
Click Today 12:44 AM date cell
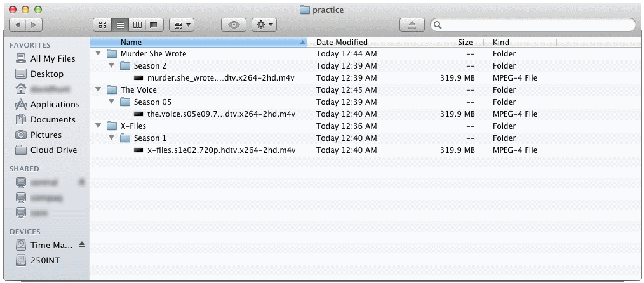[346, 54]
